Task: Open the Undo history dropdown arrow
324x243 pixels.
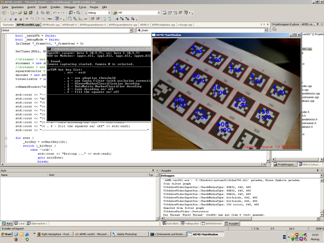Action: click(58, 13)
